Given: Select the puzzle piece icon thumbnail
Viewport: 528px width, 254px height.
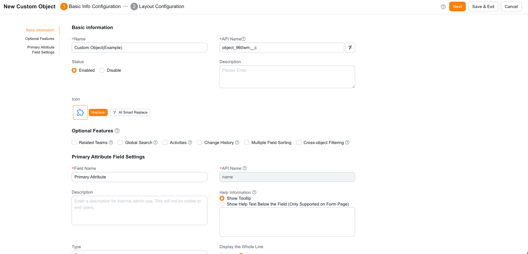Looking at the screenshot, I should 80,112.
